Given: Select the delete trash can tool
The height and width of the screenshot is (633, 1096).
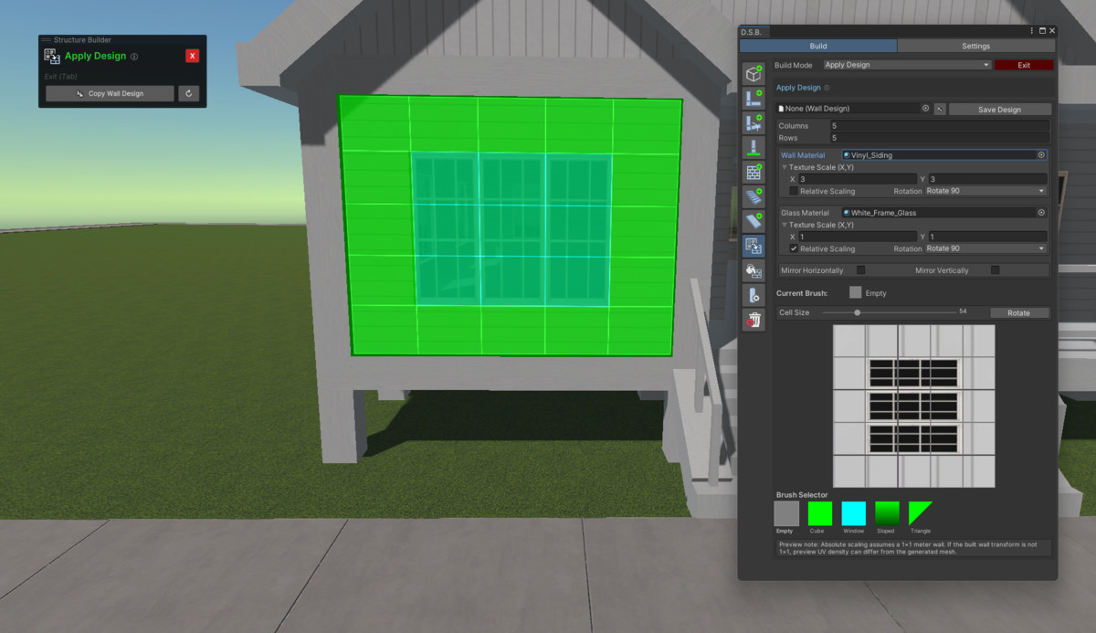Looking at the screenshot, I should click(x=753, y=320).
